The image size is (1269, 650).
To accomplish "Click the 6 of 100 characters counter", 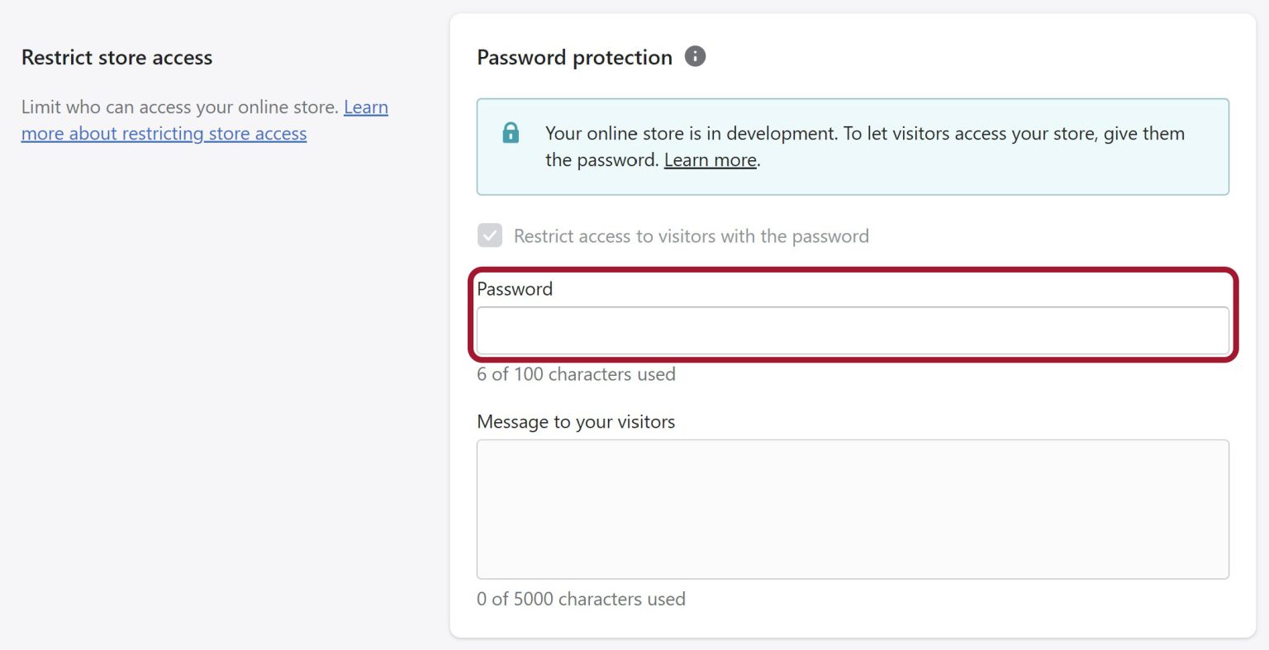I will point(575,374).
